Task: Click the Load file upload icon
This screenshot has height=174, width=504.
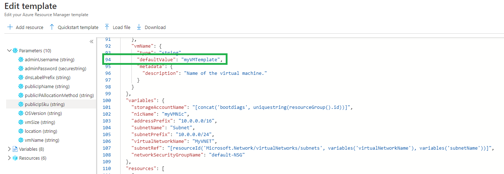Action: click(x=107, y=27)
